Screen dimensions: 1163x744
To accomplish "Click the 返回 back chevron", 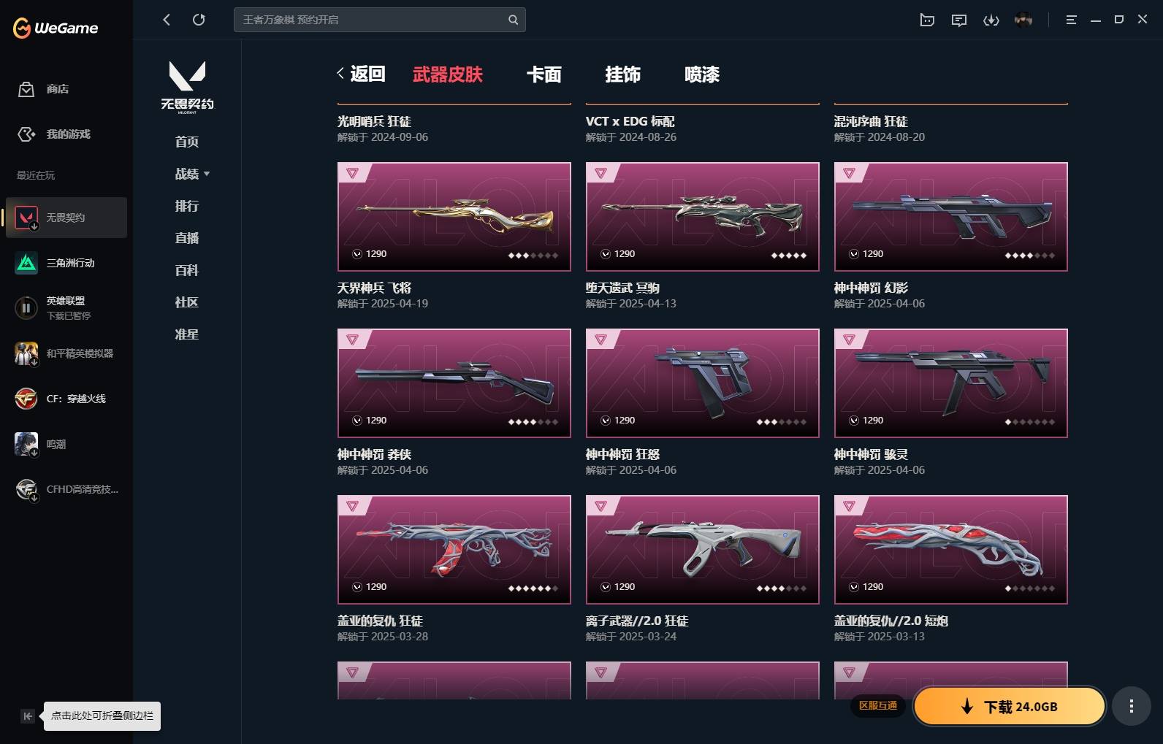I will pyautogui.click(x=340, y=73).
